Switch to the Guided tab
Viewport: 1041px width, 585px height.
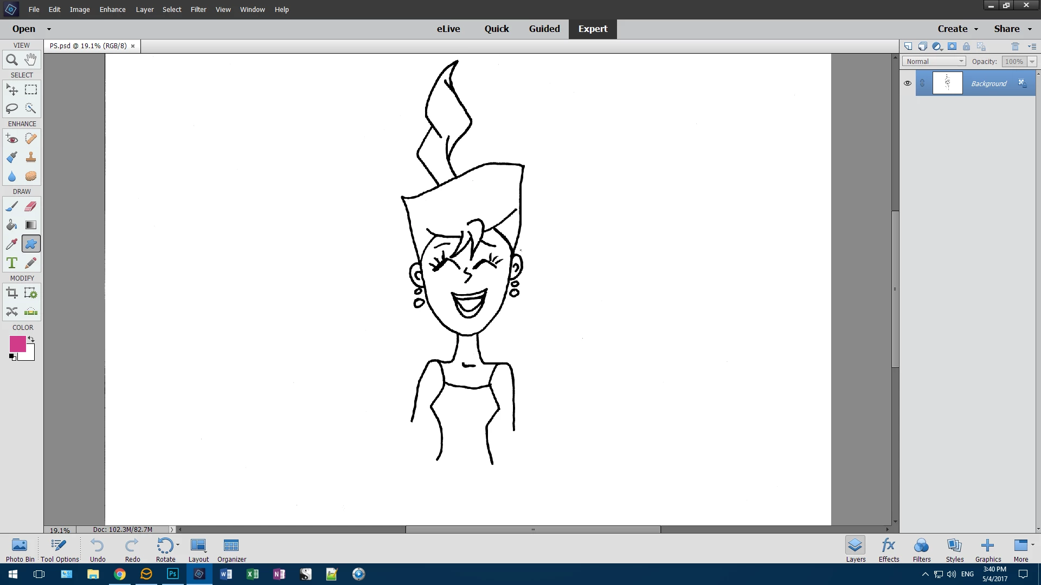point(544,29)
